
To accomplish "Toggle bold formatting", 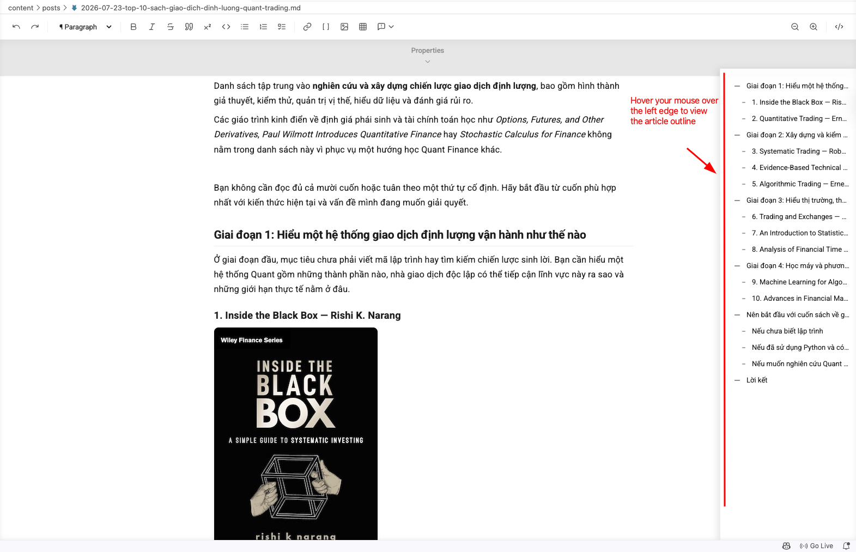I will click(133, 27).
